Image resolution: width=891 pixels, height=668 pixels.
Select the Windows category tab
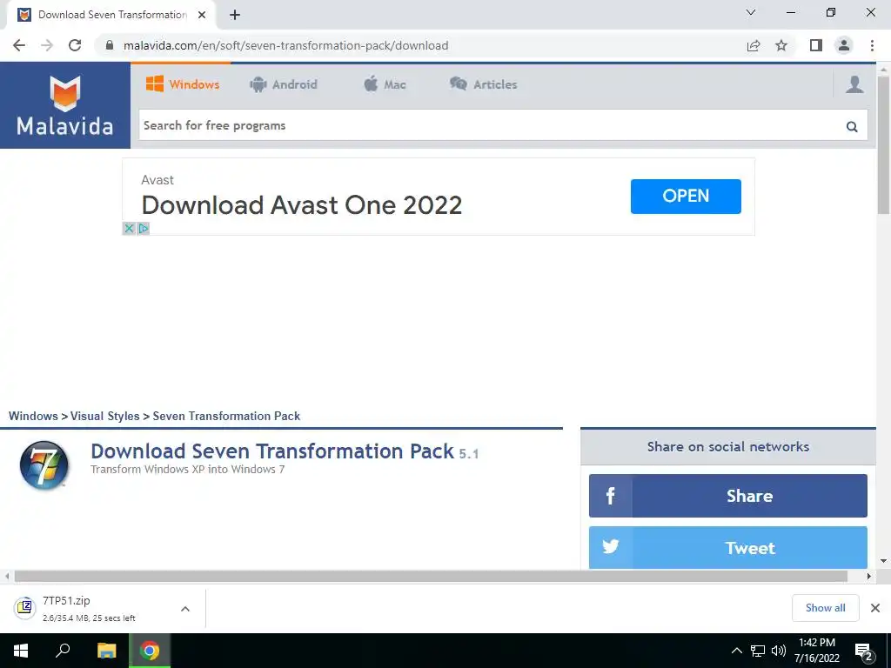click(x=183, y=84)
